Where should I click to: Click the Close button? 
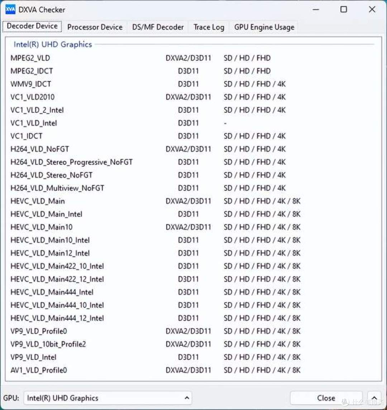[x=326, y=398]
